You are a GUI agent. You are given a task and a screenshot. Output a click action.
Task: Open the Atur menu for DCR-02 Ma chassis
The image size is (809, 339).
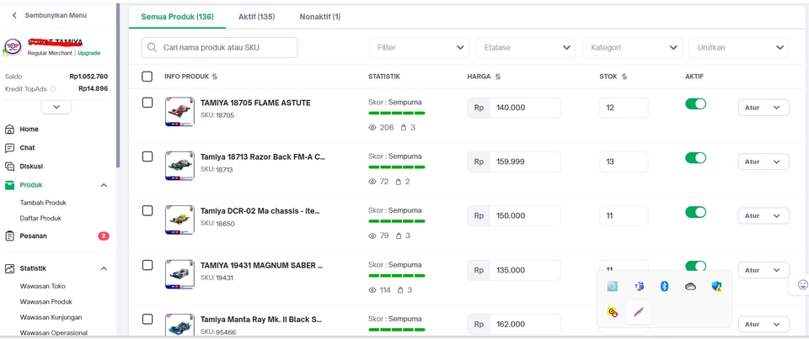(763, 216)
